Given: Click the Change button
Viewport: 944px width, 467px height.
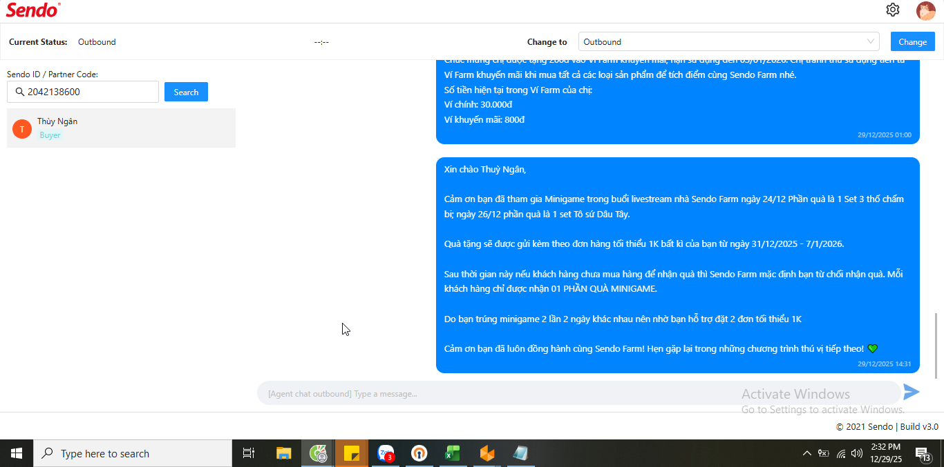Looking at the screenshot, I should coord(912,41).
